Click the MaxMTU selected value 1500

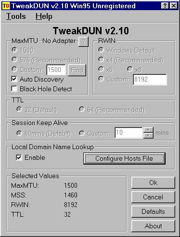[x=71, y=185]
